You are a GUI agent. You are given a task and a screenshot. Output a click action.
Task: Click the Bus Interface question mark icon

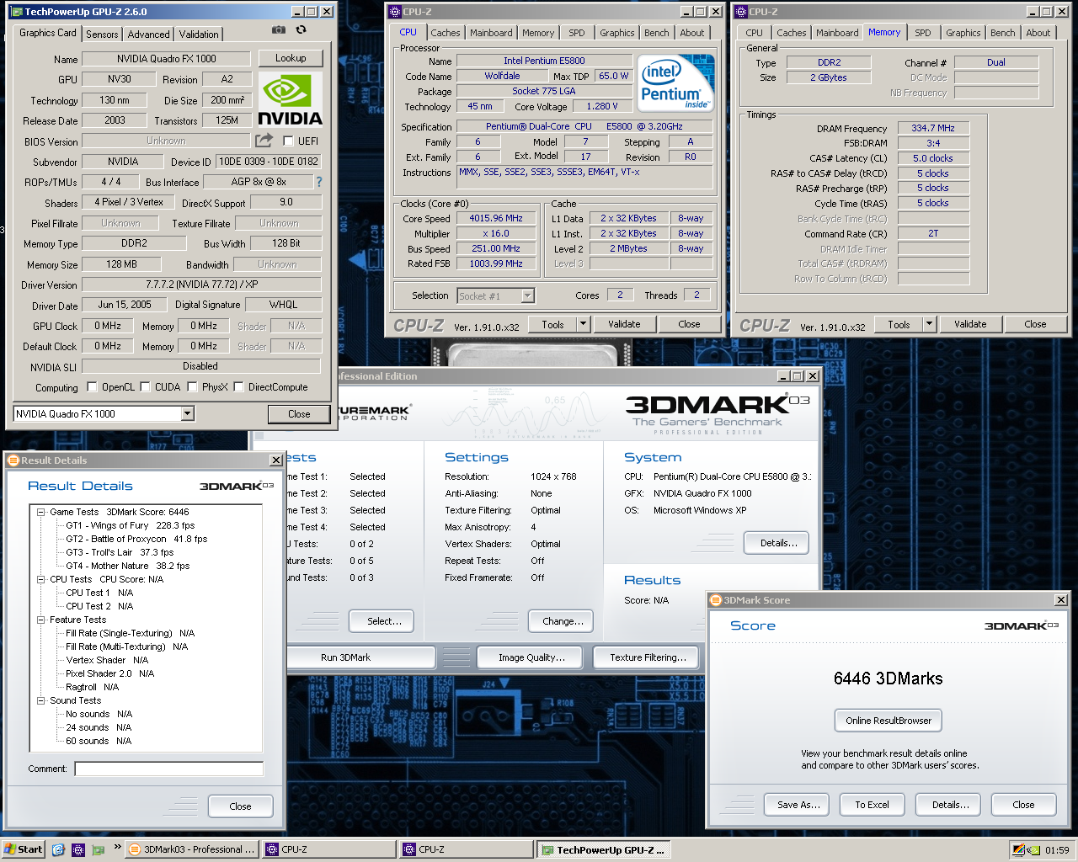click(x=318, y=182)
